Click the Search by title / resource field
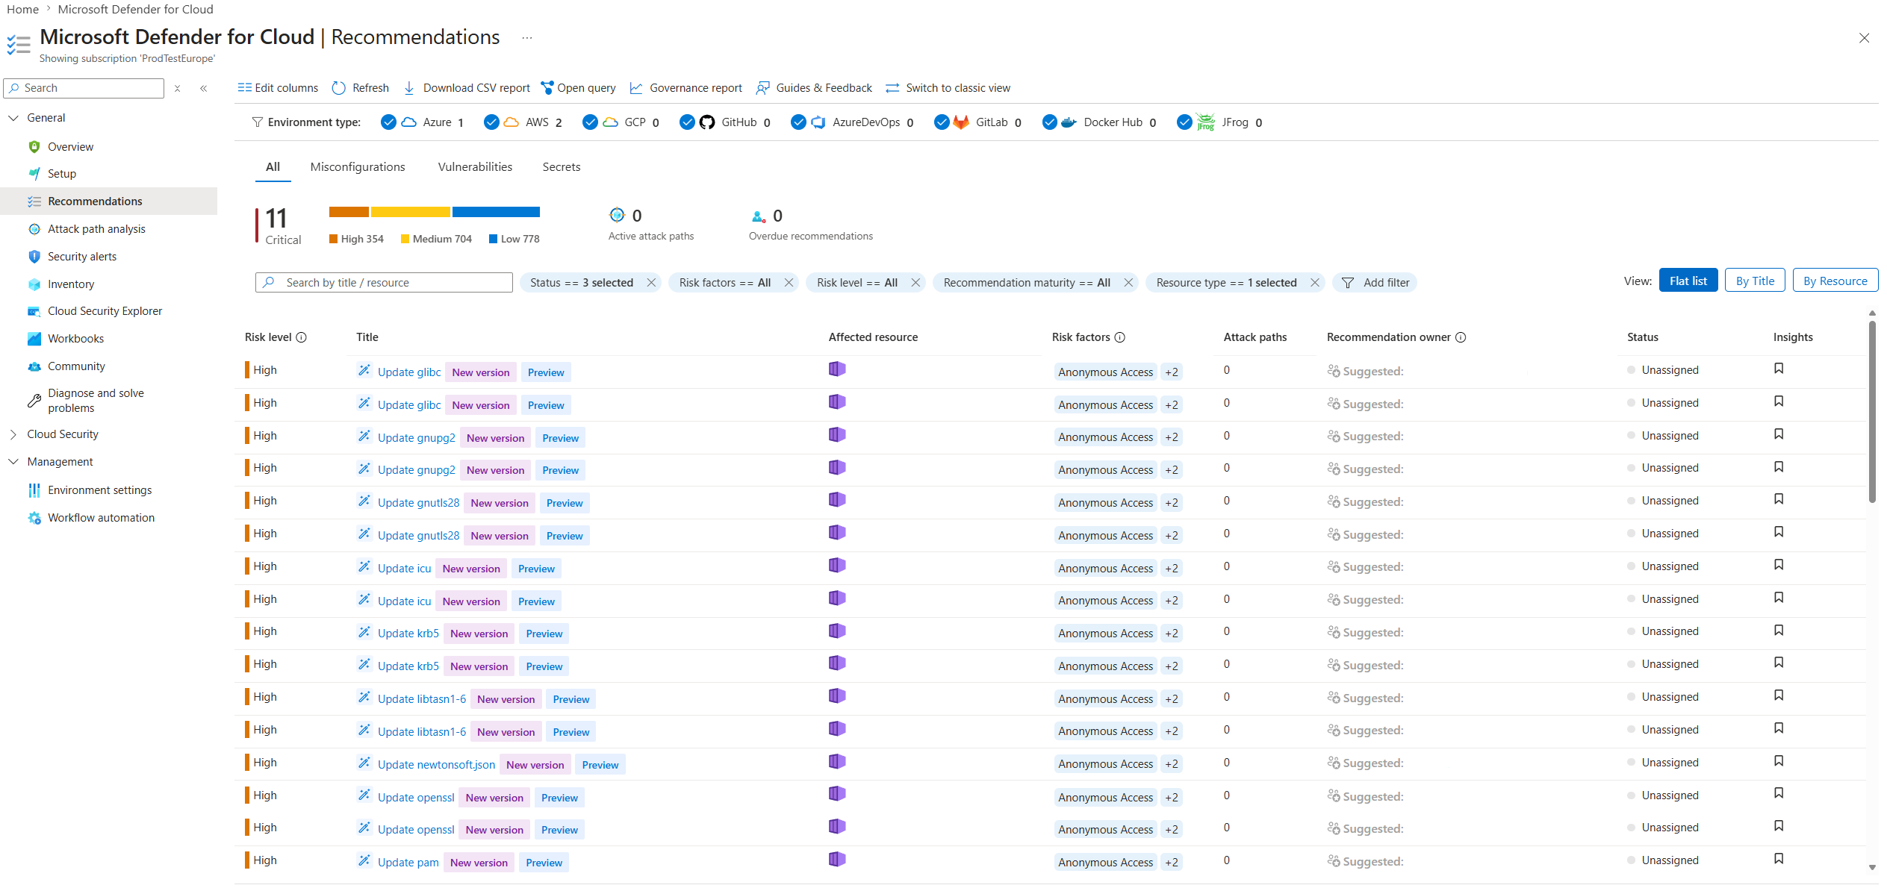This screenshot has width=1887, height=888. 384,283
